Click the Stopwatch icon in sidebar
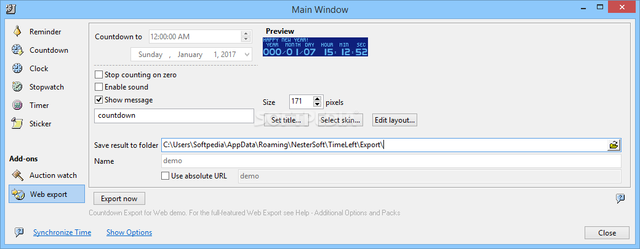 17,86
